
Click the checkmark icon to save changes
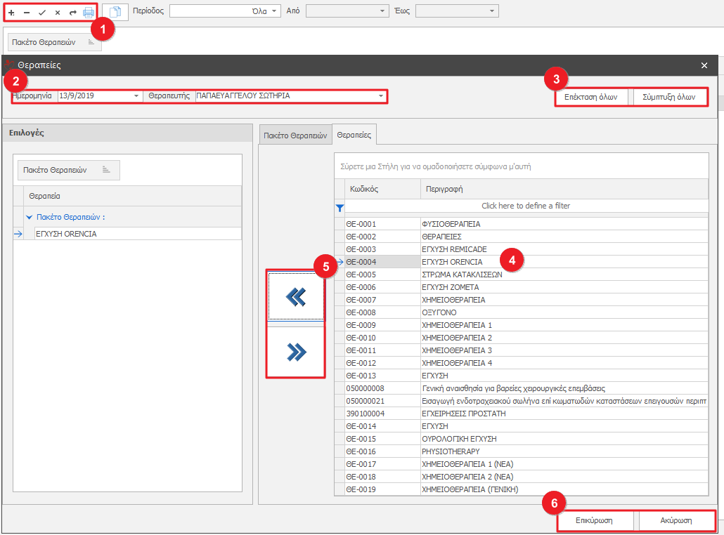pos(42,13)
